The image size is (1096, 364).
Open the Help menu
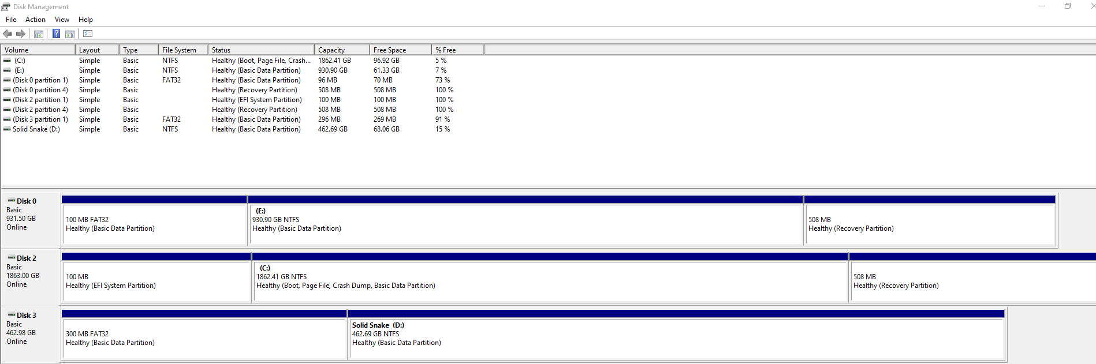click(x=85, y=20)
